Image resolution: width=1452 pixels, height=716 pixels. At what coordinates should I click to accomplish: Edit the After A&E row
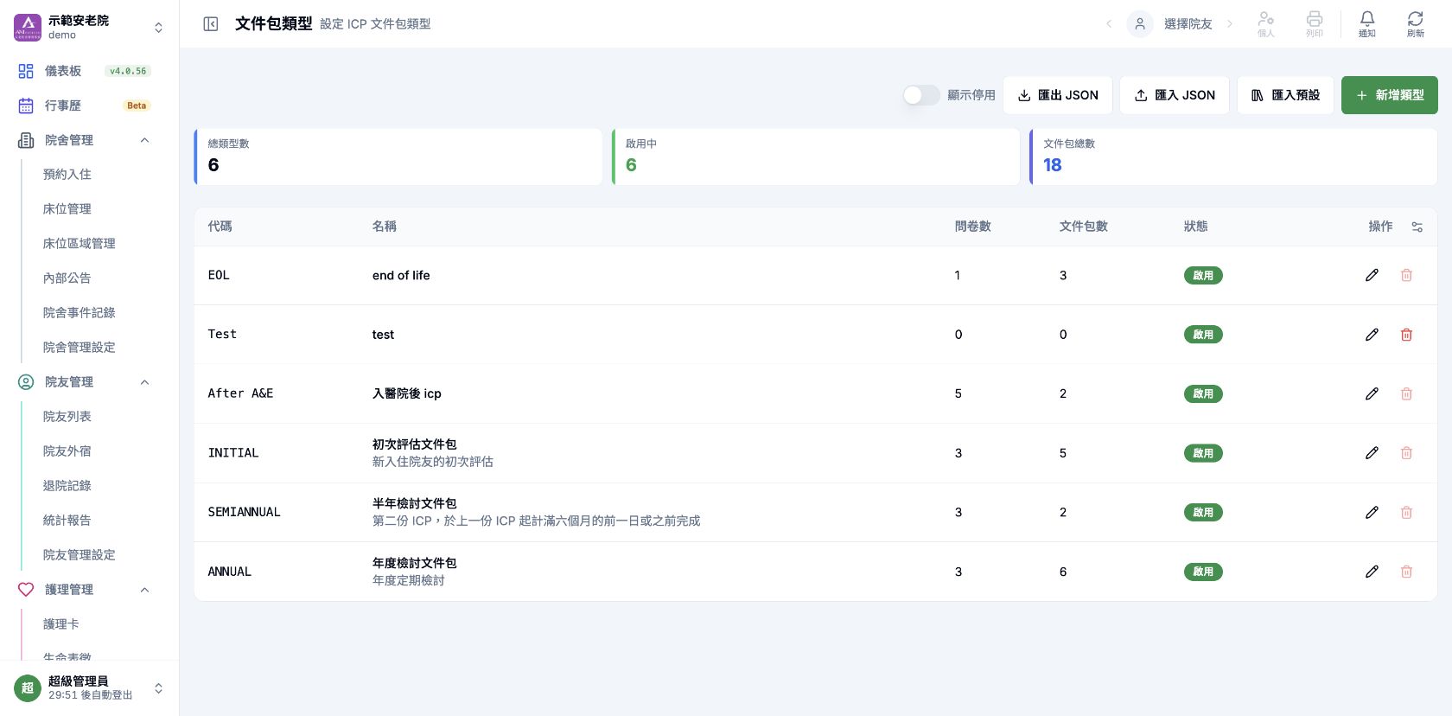pos(1372,393)
